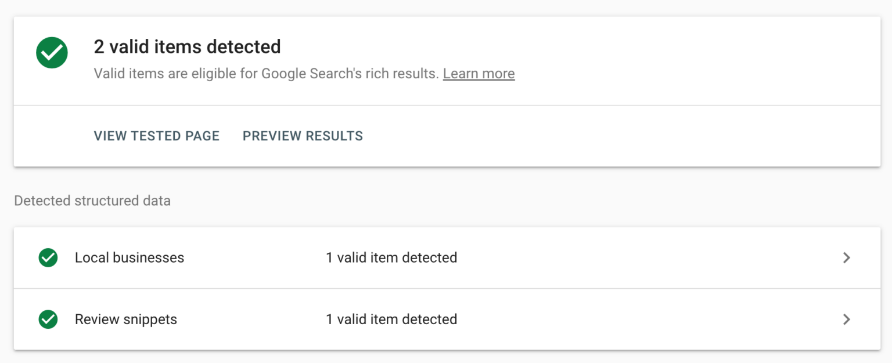Click PREVIEW RESULTS
The width and height of the screenshot is (892, 363).
pos(302,136)
